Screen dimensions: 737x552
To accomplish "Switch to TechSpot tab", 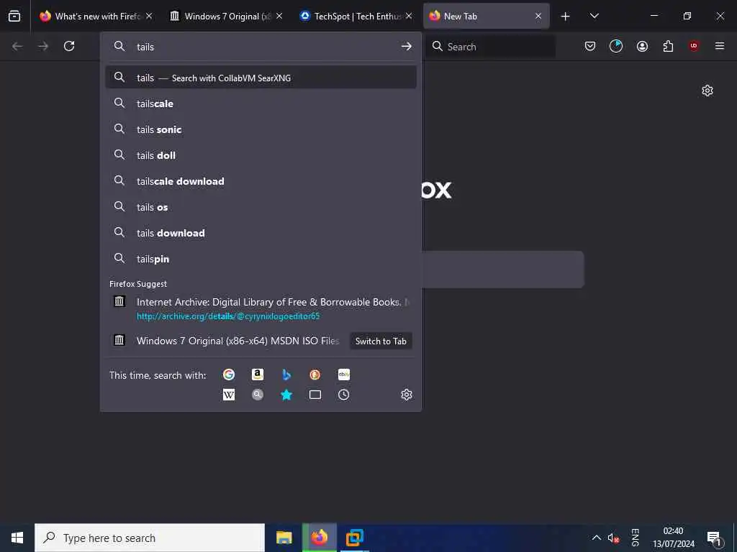I will point(356,16).
